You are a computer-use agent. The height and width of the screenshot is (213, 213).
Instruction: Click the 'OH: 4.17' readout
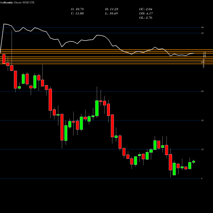click(146, 14)
